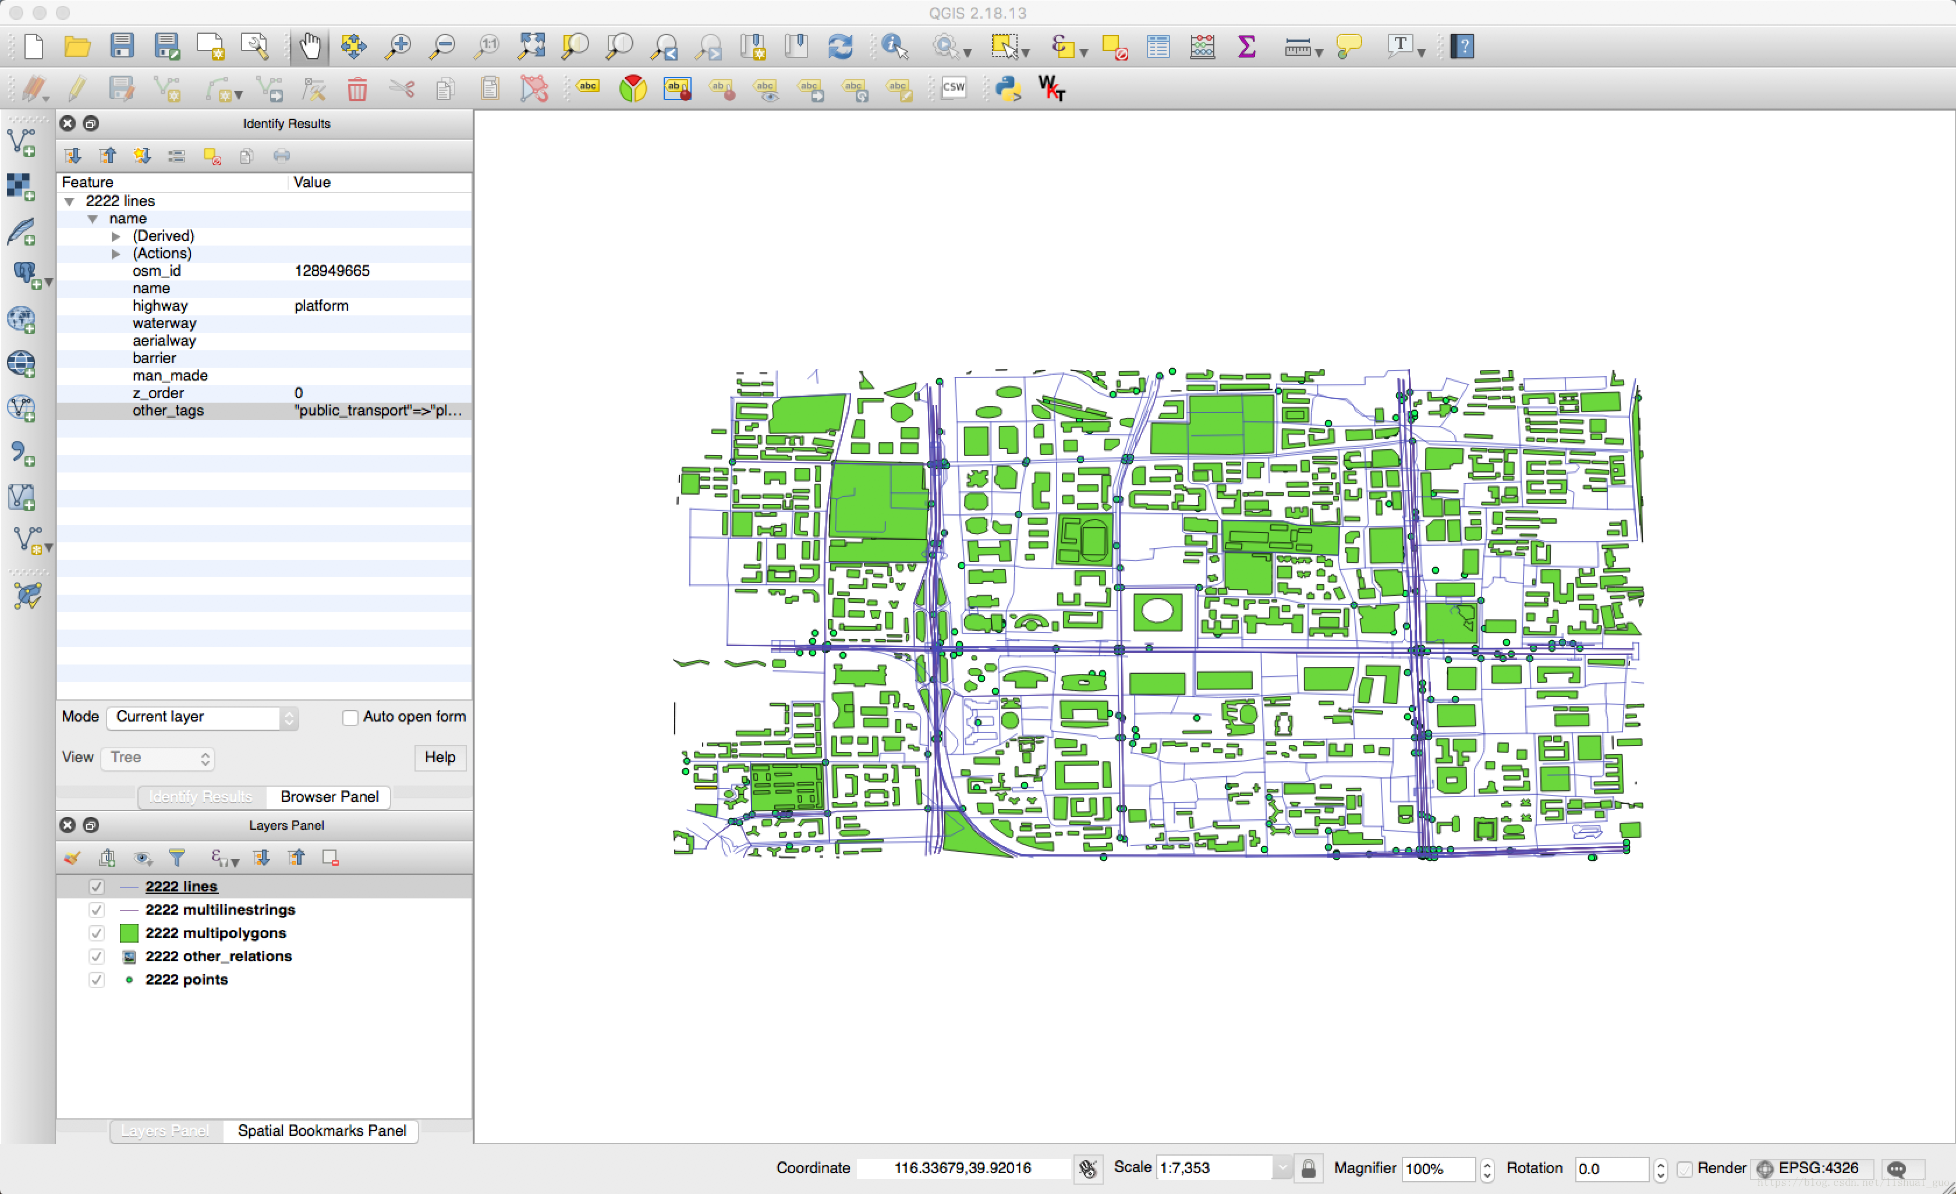Choose Pan Map to Selection tool
Screen dimensions: 1956x1194
353,46
